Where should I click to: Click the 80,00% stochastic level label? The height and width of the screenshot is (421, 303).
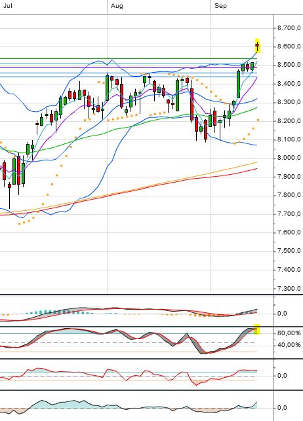289,333
